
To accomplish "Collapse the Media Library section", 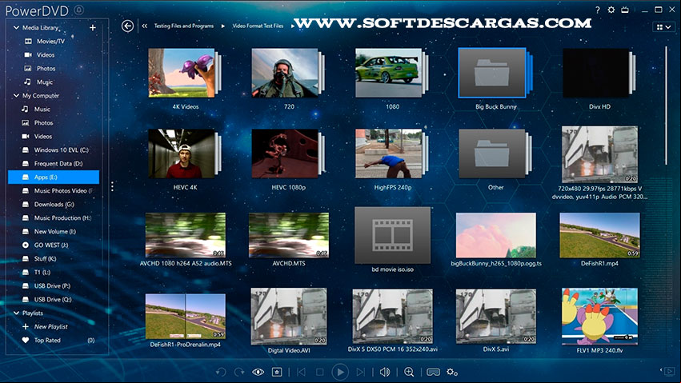I will tap(16, 27).
